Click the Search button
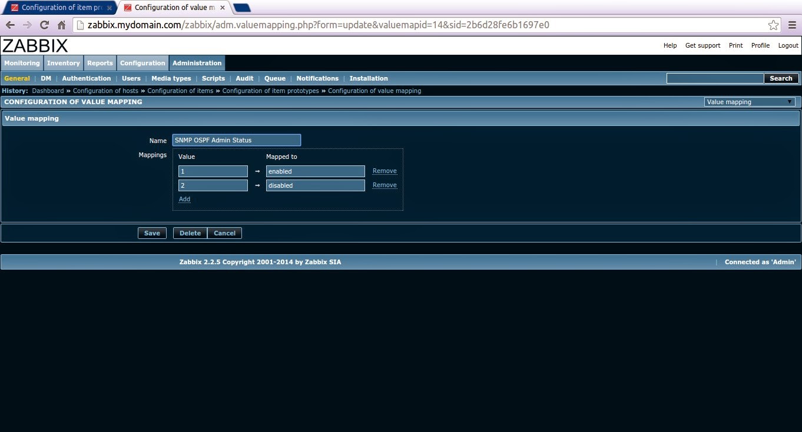This screenshot has width=802, height=432. click(781, 78)
